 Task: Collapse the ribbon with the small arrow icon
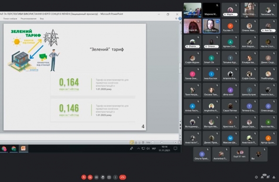click(176, 18)
